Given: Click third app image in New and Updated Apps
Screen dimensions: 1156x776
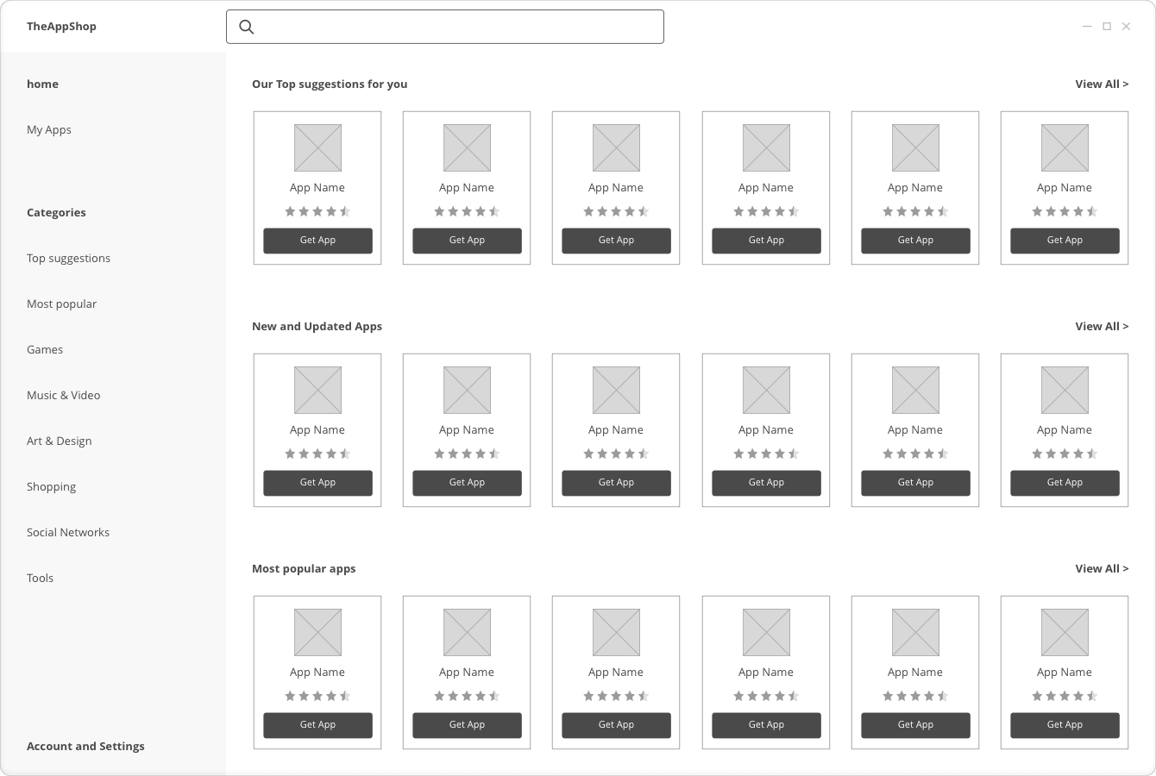Looking at the screenshot, I should click(616, 390).
